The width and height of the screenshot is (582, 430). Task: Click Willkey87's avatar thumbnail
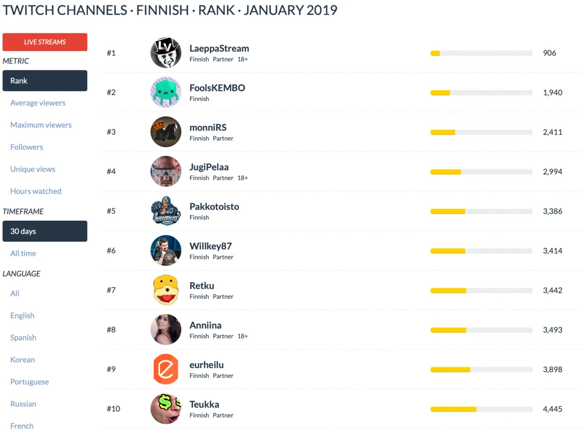166,250
